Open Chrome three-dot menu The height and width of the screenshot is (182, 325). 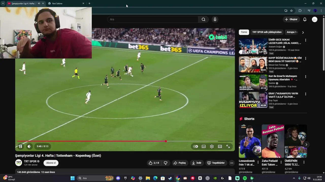(321, 11)
